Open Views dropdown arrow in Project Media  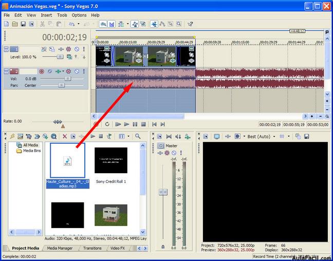[x=128, y=136]
